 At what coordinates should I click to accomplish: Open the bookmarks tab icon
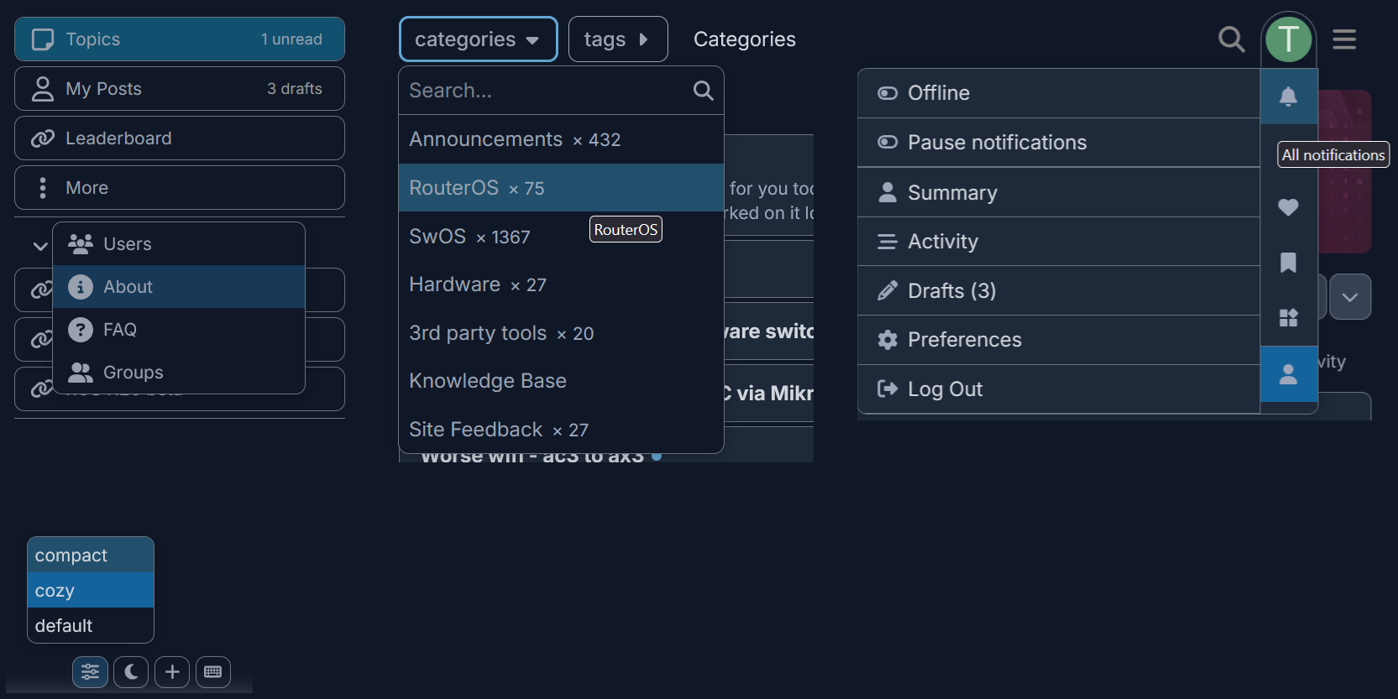pyautogui.click(x=1288, y=263)
